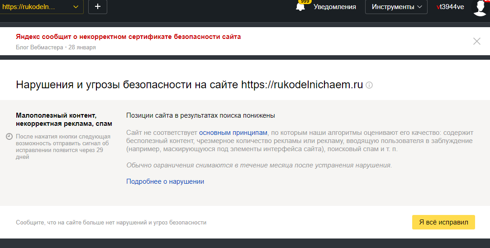490x248 pixels.
Task: Click Позиции сайта в результатах поиска понижены text
Action: pyautogui.click(x=200, y=115)
